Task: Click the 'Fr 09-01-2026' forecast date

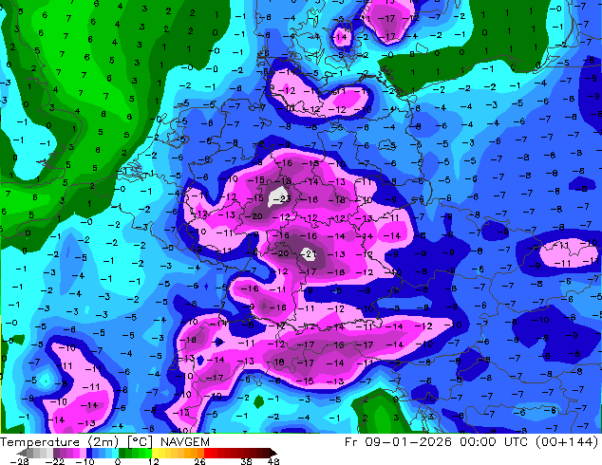Action: [398, 442]
